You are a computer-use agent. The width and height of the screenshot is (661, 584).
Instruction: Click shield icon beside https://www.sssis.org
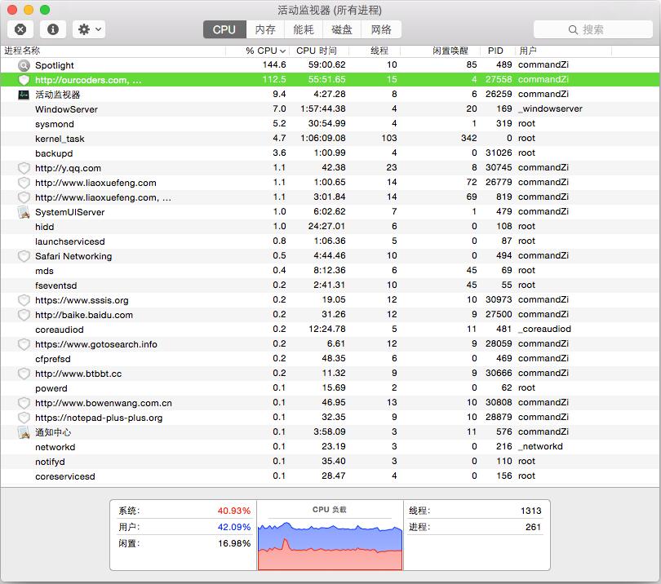point(24,300)
